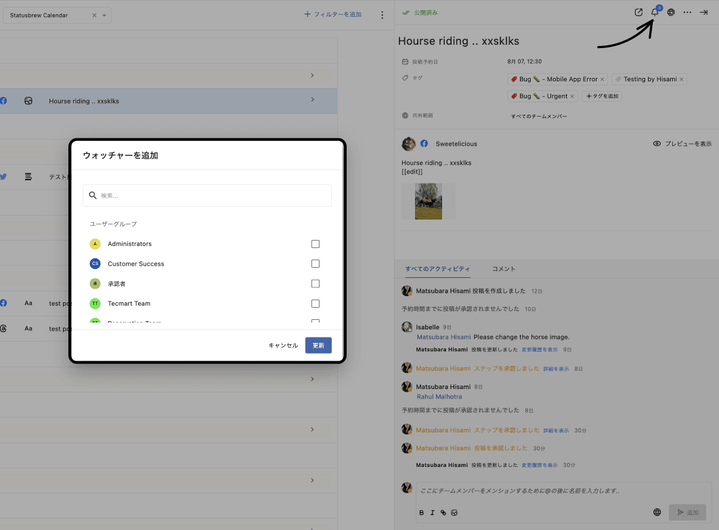
Task: Tick the Tecmart Team checkbox
Action: (315, 304)
